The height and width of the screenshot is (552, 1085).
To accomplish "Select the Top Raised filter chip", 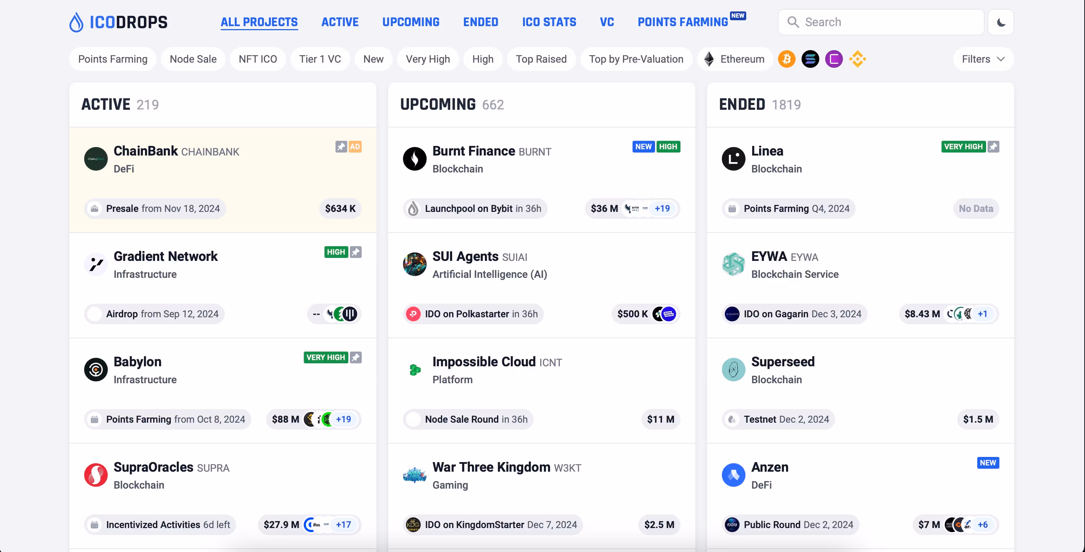I will click(541, 59).
